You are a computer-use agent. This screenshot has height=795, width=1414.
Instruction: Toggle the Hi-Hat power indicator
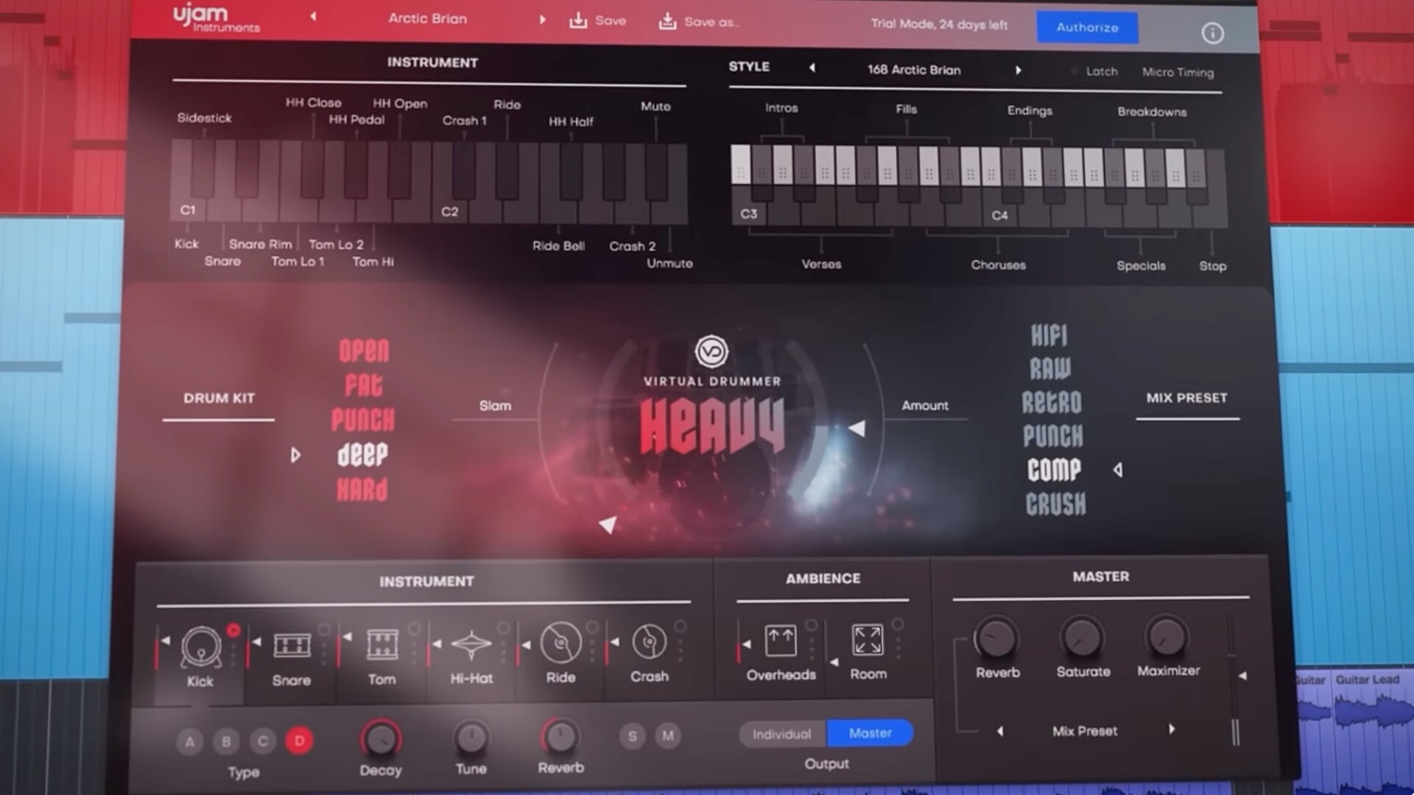504,628
